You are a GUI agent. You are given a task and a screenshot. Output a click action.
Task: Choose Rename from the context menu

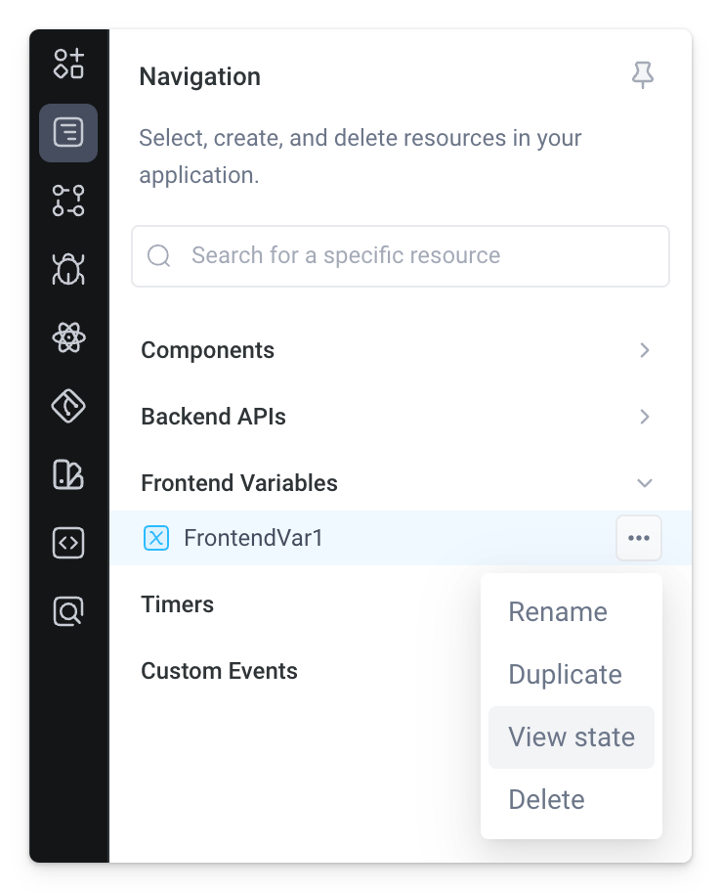pyautogui.click(x=558, y=612)
